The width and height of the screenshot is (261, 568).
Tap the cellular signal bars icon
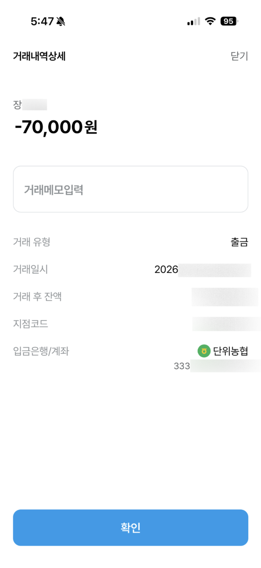coord(194,21)
